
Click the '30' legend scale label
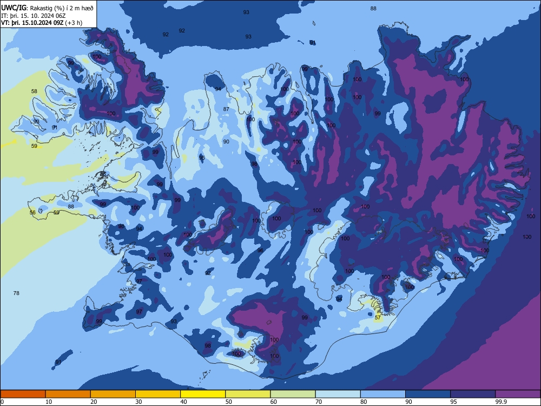138,402
